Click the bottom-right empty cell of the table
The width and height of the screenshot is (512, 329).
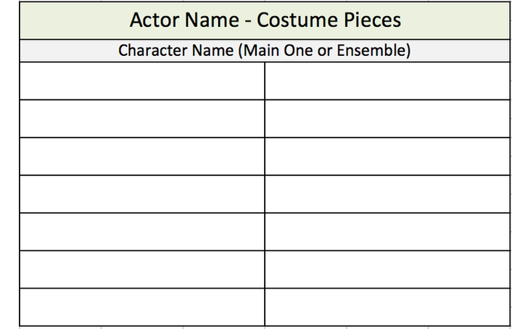coord(388,307)
